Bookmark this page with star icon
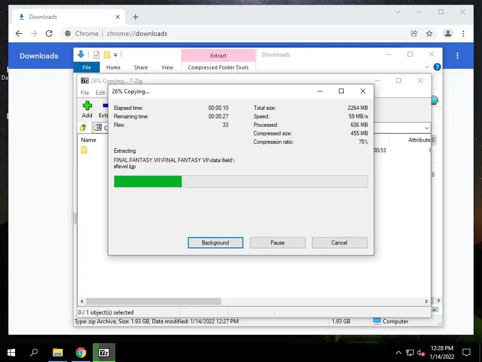 429,33
